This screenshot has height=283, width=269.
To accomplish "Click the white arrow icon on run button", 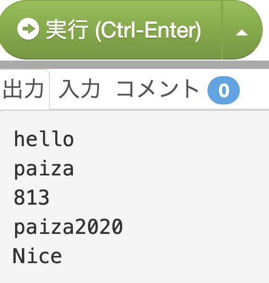I will (28, 29).
